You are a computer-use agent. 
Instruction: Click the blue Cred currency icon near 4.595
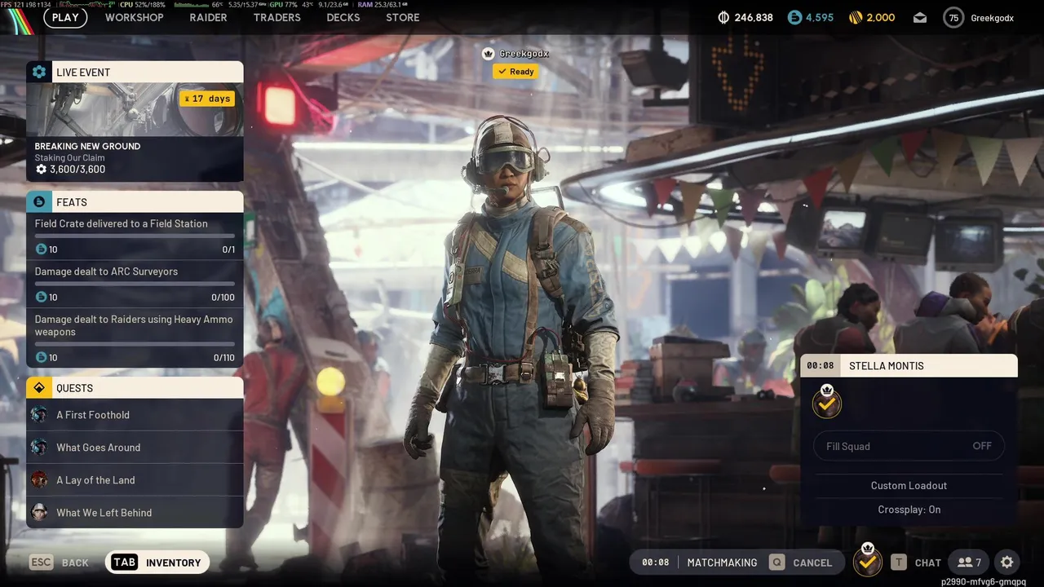point(795,17)
